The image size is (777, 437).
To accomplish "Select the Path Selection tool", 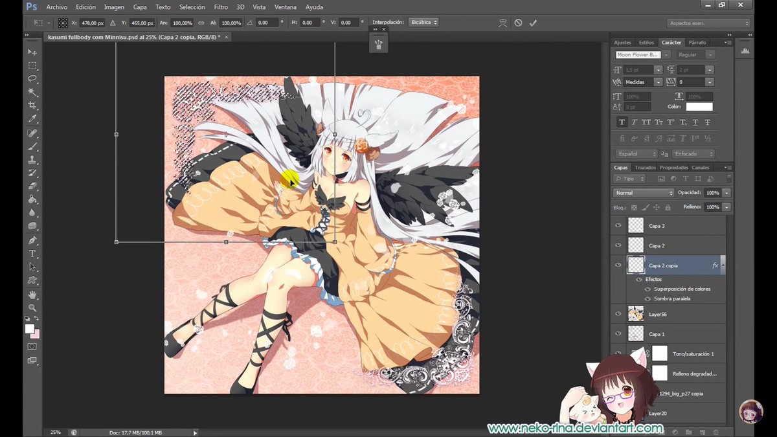I will click(x=32, y=267).
